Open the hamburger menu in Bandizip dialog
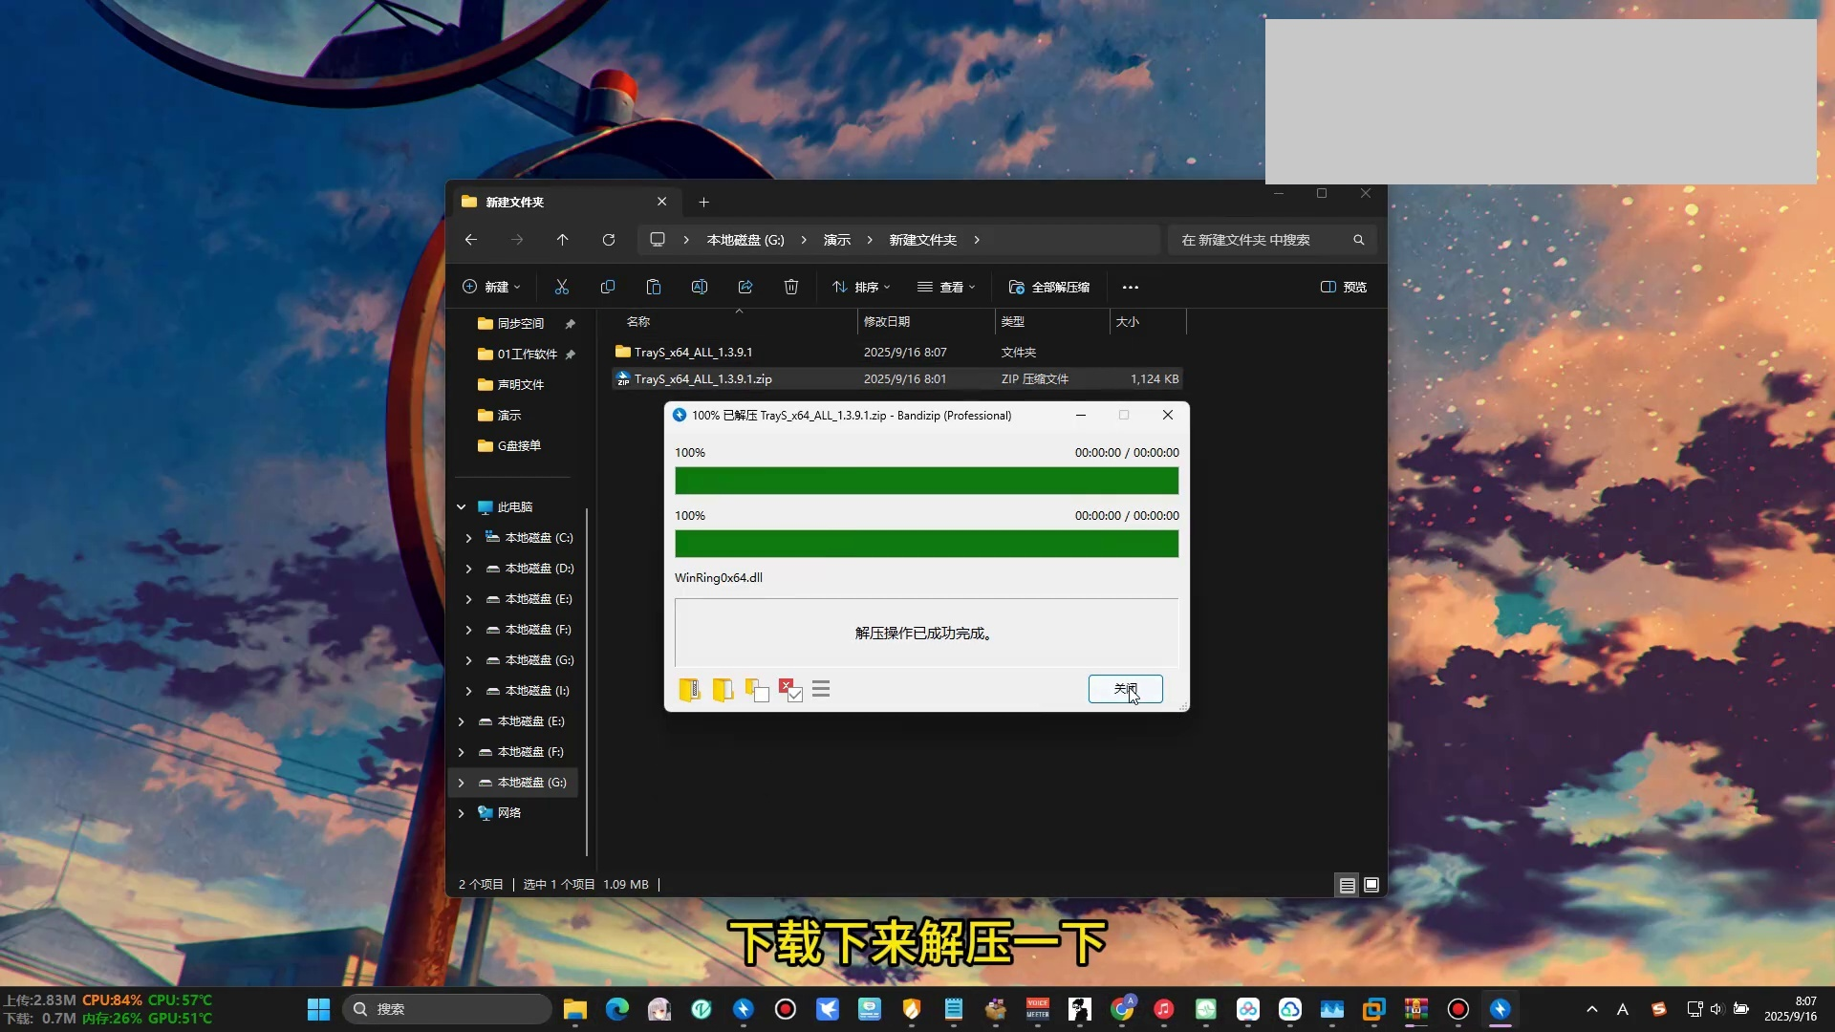The image size is (1835, 1032). click(821, 689)
